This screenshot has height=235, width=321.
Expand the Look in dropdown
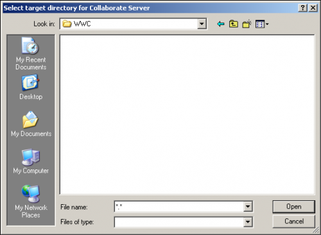point(202,24)
